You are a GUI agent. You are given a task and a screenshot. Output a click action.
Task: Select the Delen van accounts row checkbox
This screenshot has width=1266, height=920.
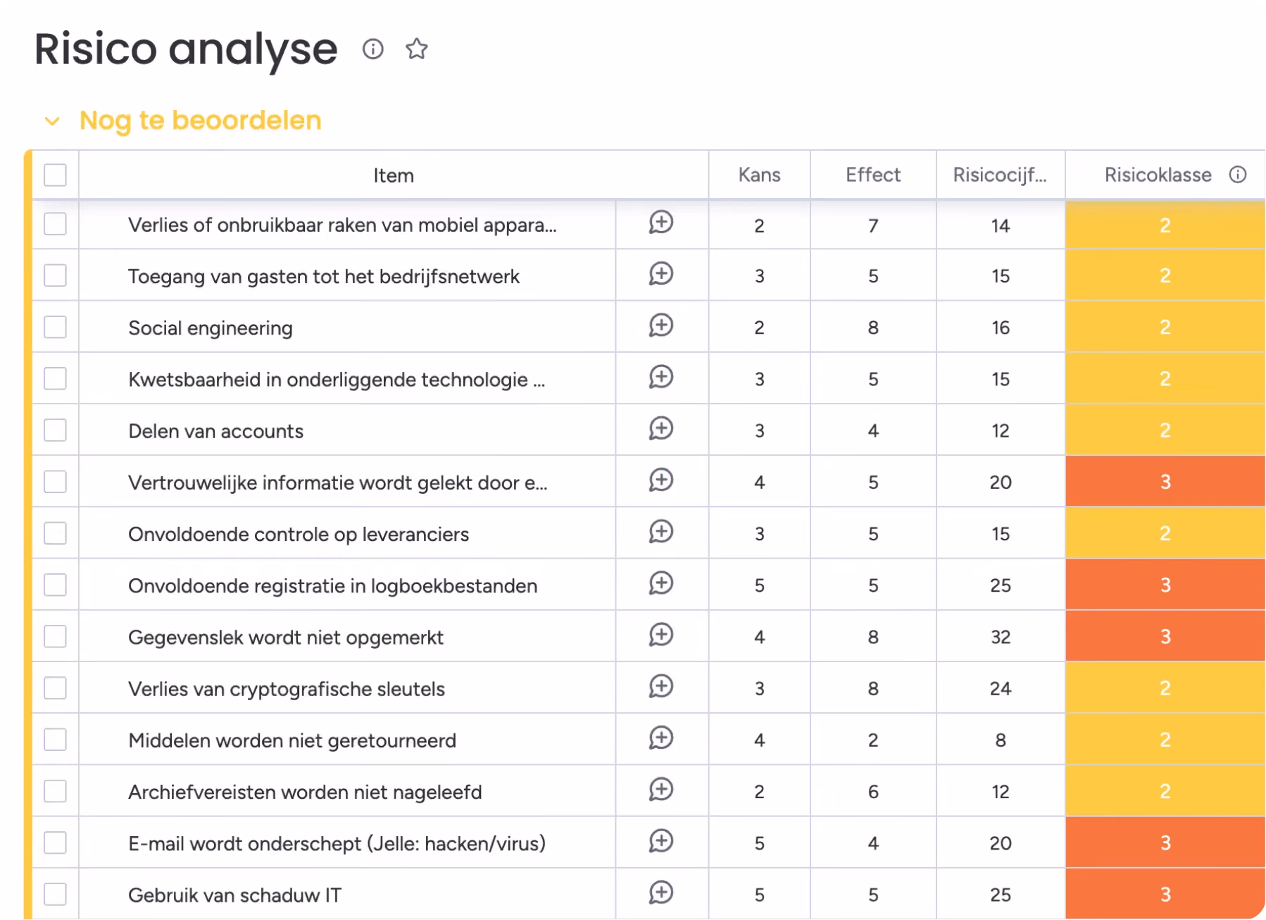pyautogui.click(x=55, y=430)
